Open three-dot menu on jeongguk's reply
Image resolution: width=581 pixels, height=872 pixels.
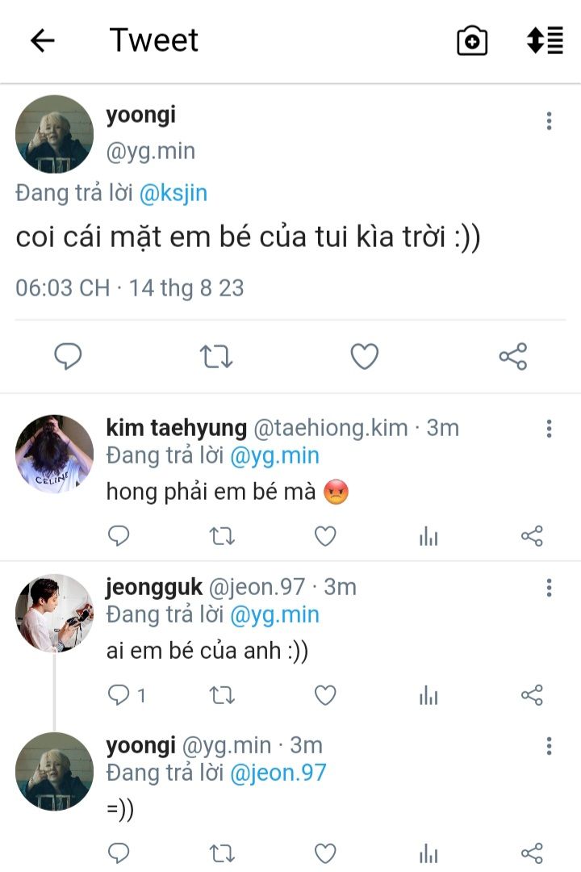(x=549, y=588)
